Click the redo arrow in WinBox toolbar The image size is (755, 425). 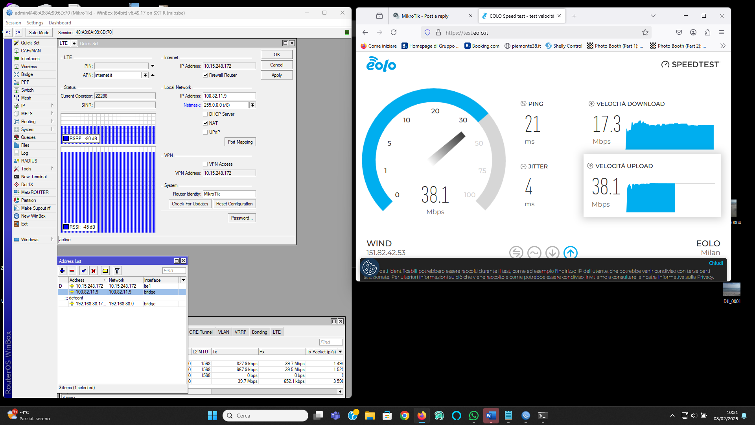18,32
